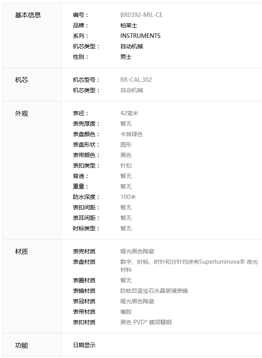Click the 表壳材质 label
The width and height of the screenshot is (262, 358).
84,251
